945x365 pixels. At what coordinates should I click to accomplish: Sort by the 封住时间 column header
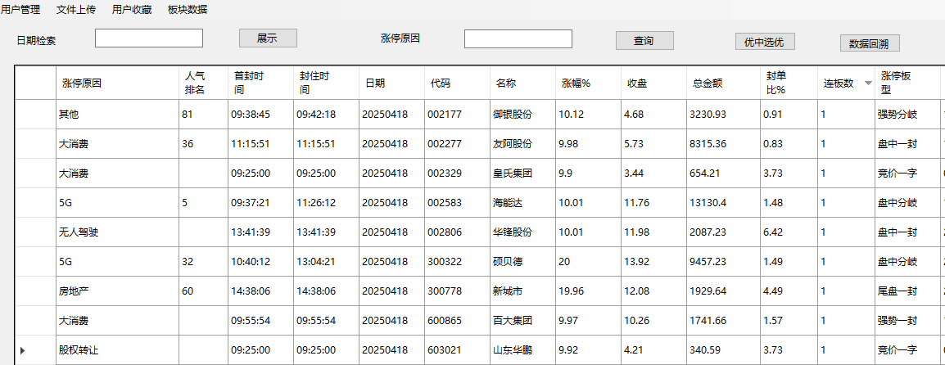coord(326,83)
